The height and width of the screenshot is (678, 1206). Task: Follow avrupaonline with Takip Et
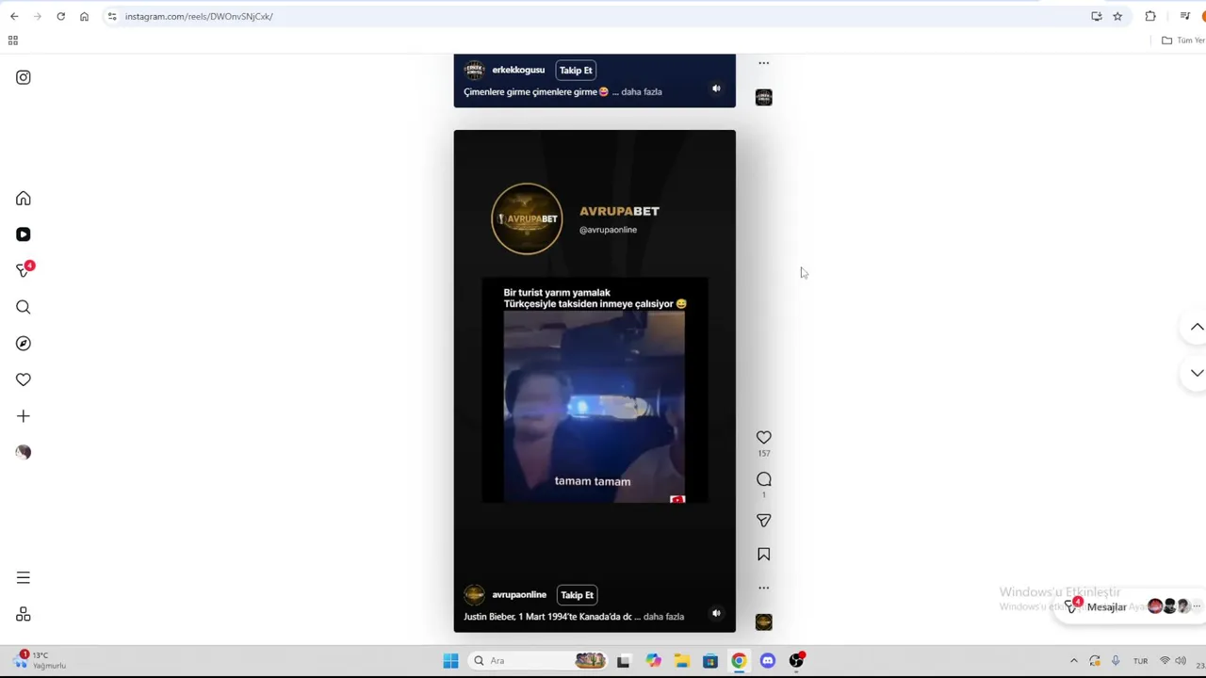577,595
